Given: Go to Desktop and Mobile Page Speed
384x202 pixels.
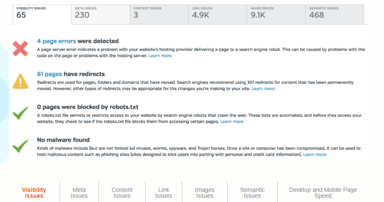Looking at the screenshot, I should 323,193.
